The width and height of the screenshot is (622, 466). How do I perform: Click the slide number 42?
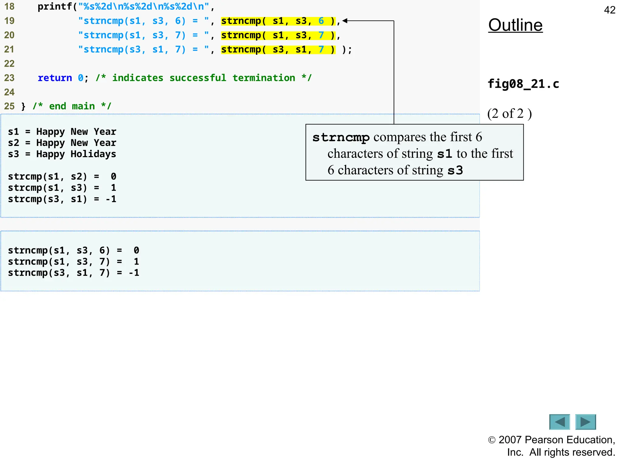[610, 10]
